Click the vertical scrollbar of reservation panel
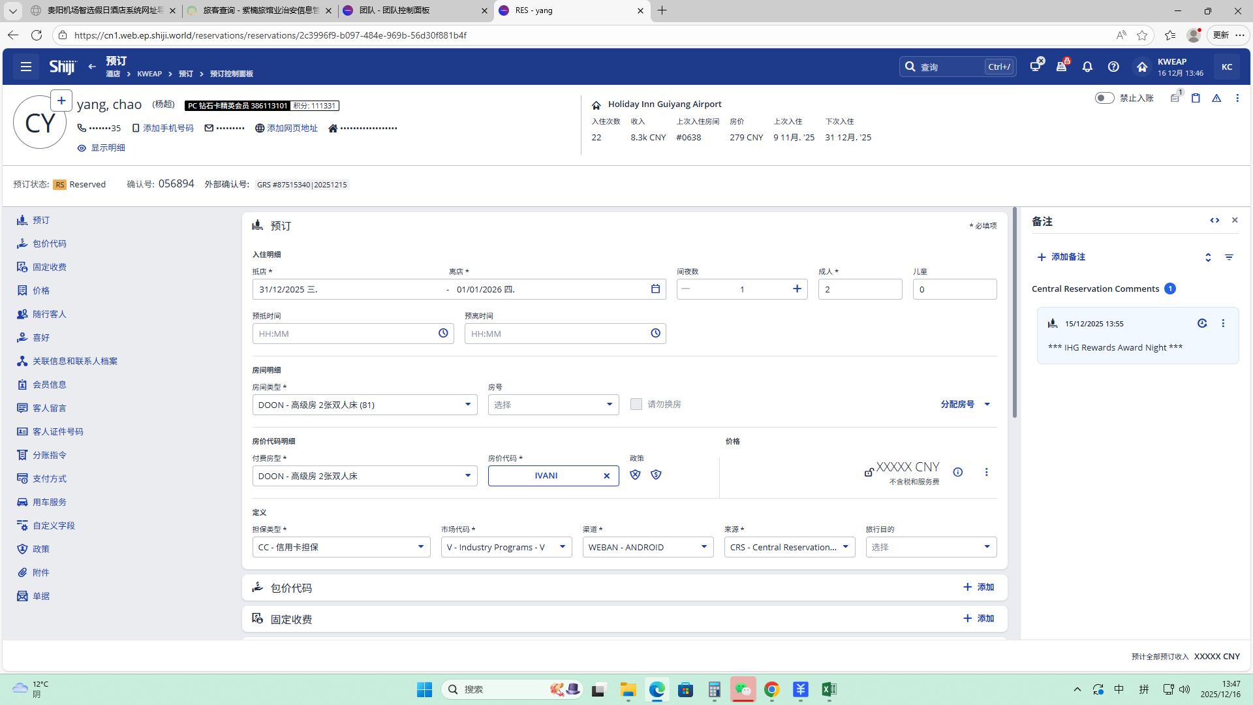This screenshot has height=705, width=1253. click(x=1014, y=313)
